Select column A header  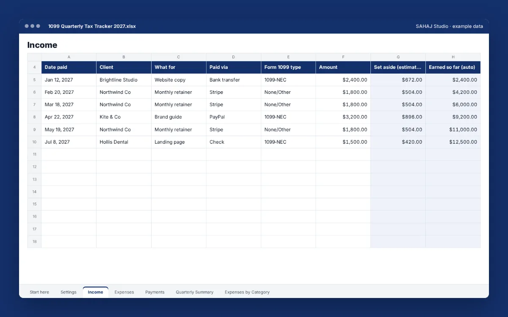69,57
